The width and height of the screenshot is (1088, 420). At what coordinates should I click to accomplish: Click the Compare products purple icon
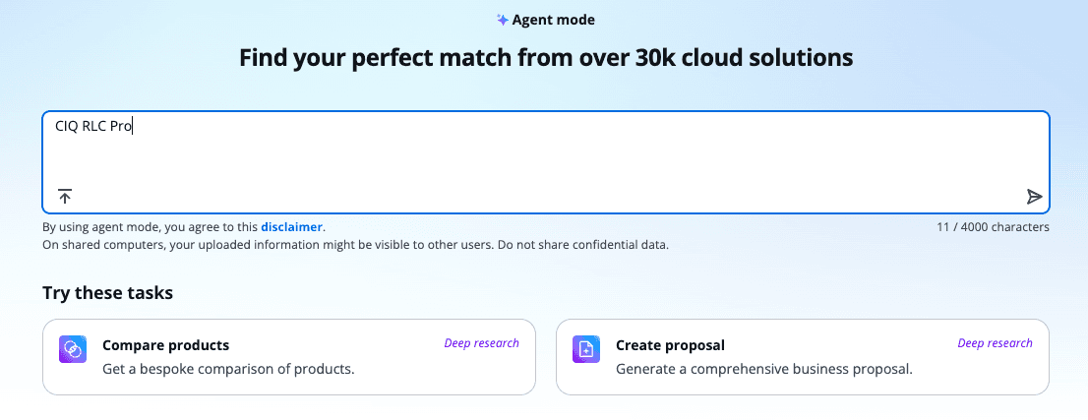[x=74, y=349]
